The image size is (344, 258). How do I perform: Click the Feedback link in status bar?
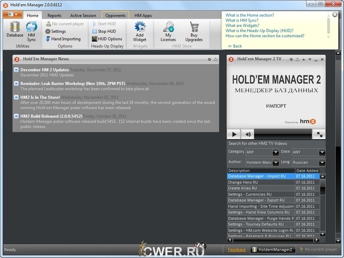click(x=237, y=250)
